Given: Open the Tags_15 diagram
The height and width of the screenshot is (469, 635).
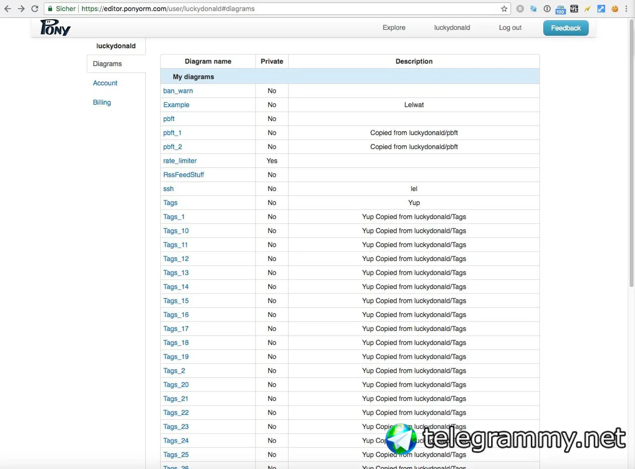Looking at the screenshot, I should click(176, 301).
